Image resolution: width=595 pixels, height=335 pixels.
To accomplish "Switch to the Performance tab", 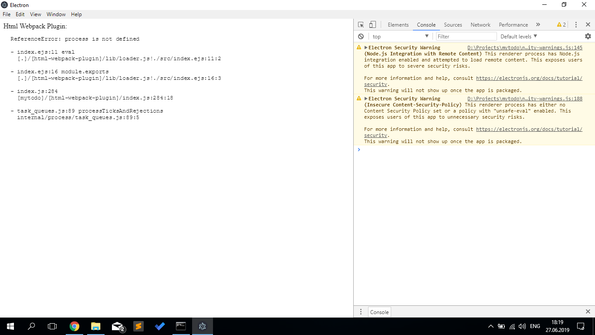I will [514, 25].
